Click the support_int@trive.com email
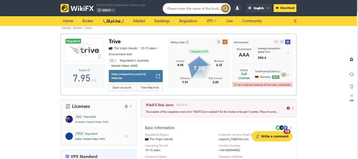 click(234, 139)
